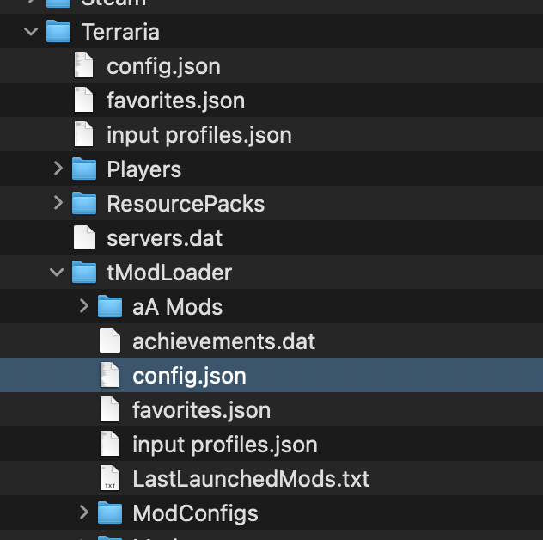Viewport: 543px width, 540px height.
Task: Click the achievements.dat file icon
Action: pyautogui.click(x=110, y=341)
